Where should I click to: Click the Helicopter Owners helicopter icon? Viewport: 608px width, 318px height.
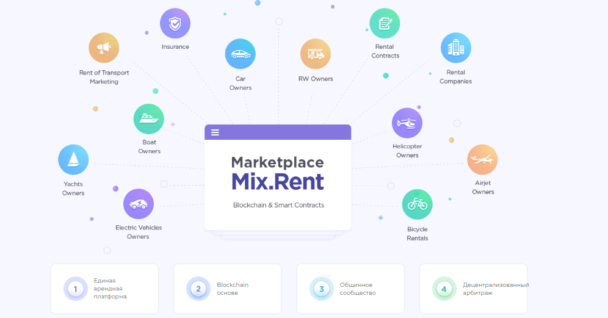coord(407,123)
